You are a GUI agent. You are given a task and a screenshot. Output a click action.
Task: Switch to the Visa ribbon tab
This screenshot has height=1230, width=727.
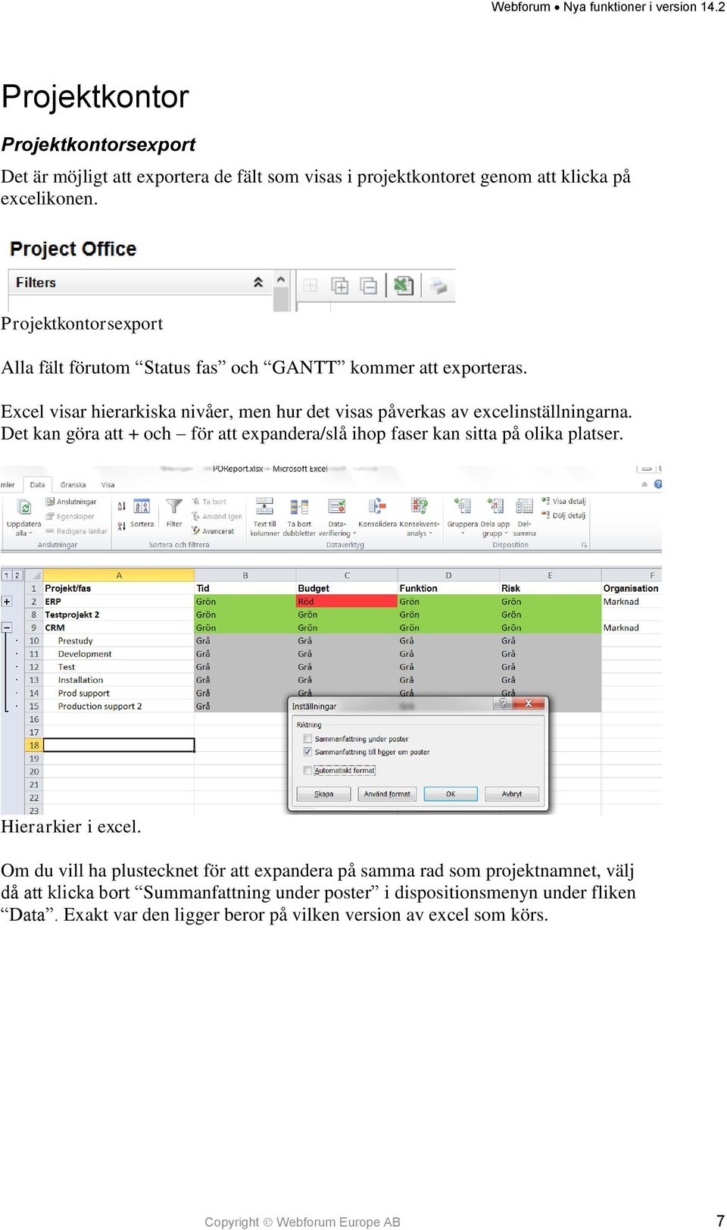108,484
